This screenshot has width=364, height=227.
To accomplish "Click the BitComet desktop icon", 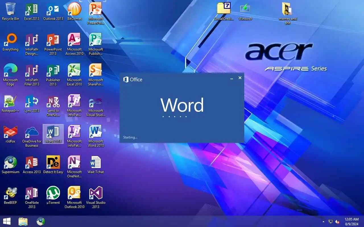I will [x=75, y=11].
